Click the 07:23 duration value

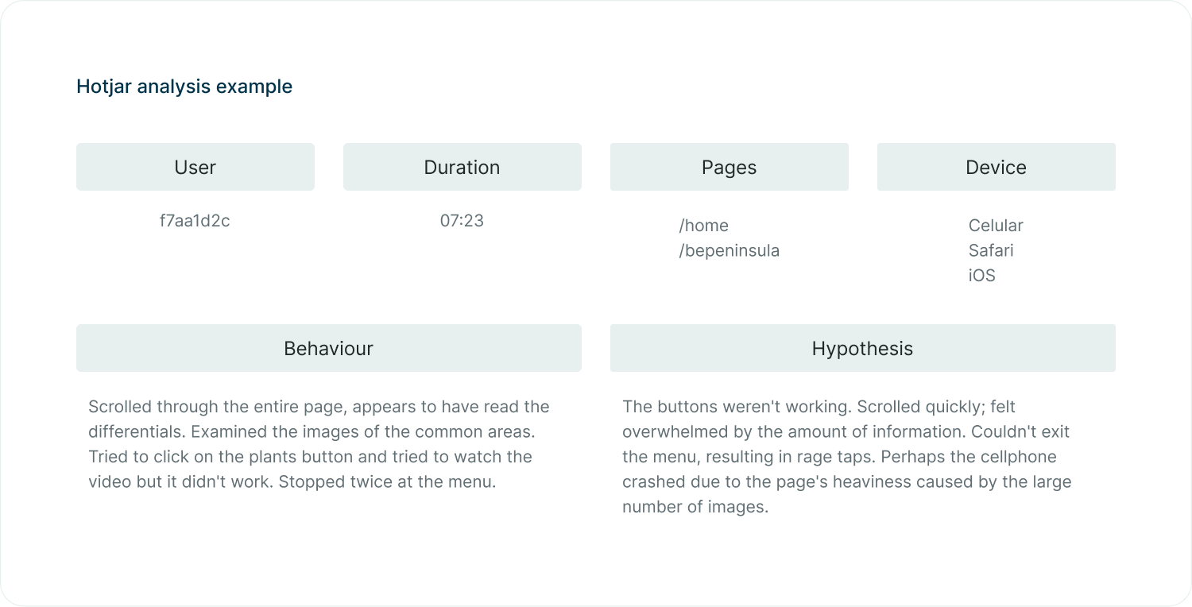coord(462,221)
